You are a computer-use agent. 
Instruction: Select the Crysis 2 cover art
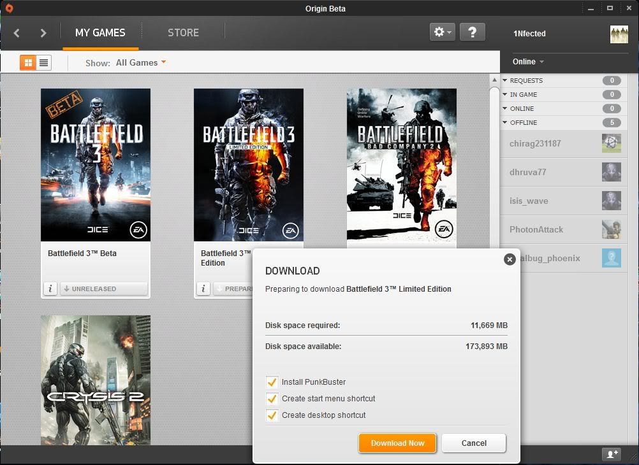click(96, 380)
